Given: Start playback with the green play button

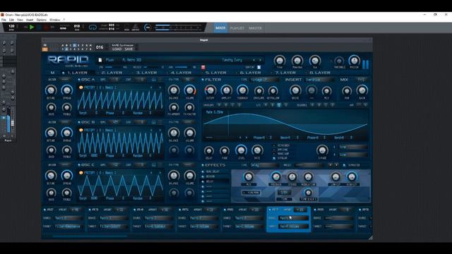Looking at the screenshot, I should 32,28.
